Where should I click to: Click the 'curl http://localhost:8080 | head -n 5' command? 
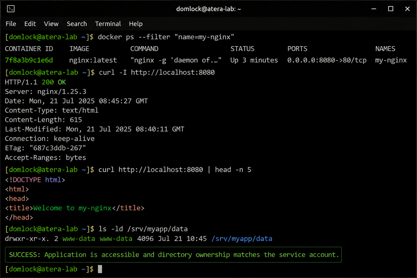[x=175, y=170]
